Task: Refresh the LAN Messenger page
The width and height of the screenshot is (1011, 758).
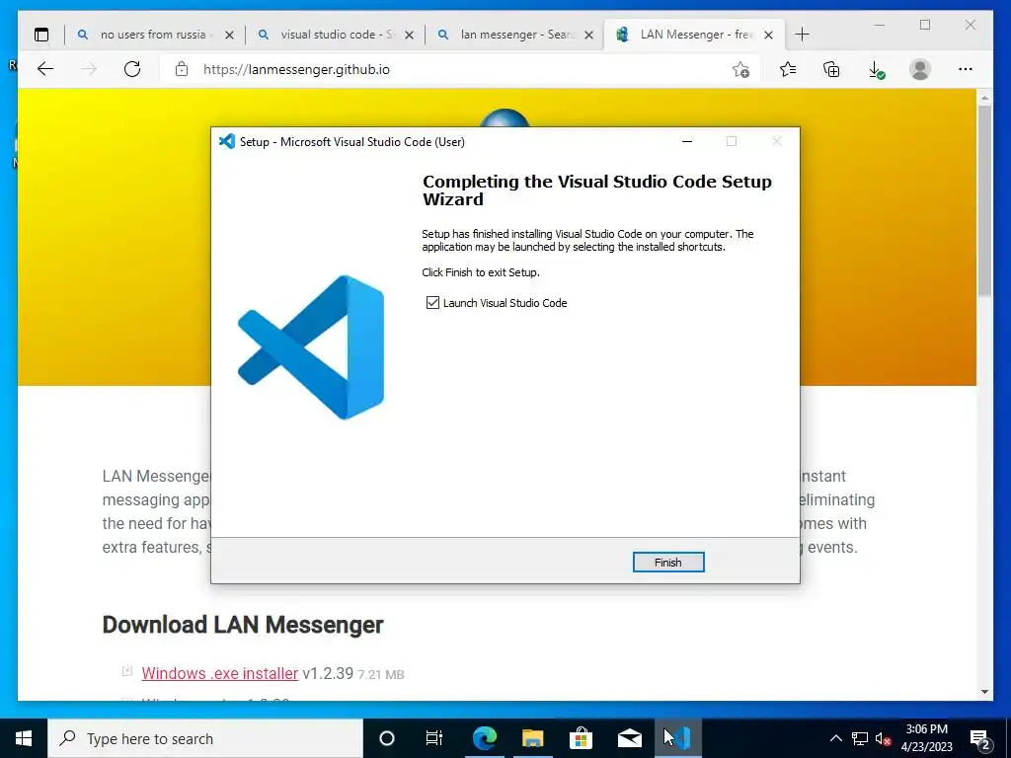Action: (132, 69)
